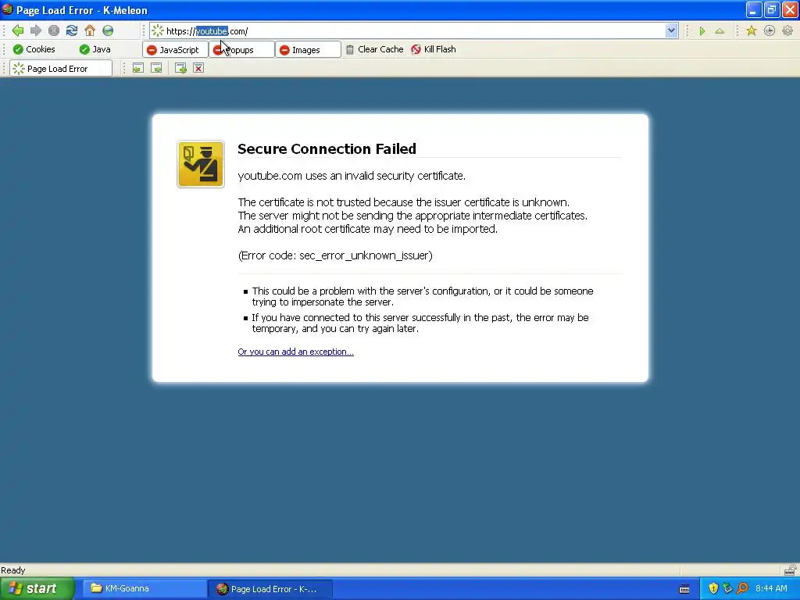Open the yellow security shield tray icon
Screen dimensions: 800x600
[x=713, y=588]
